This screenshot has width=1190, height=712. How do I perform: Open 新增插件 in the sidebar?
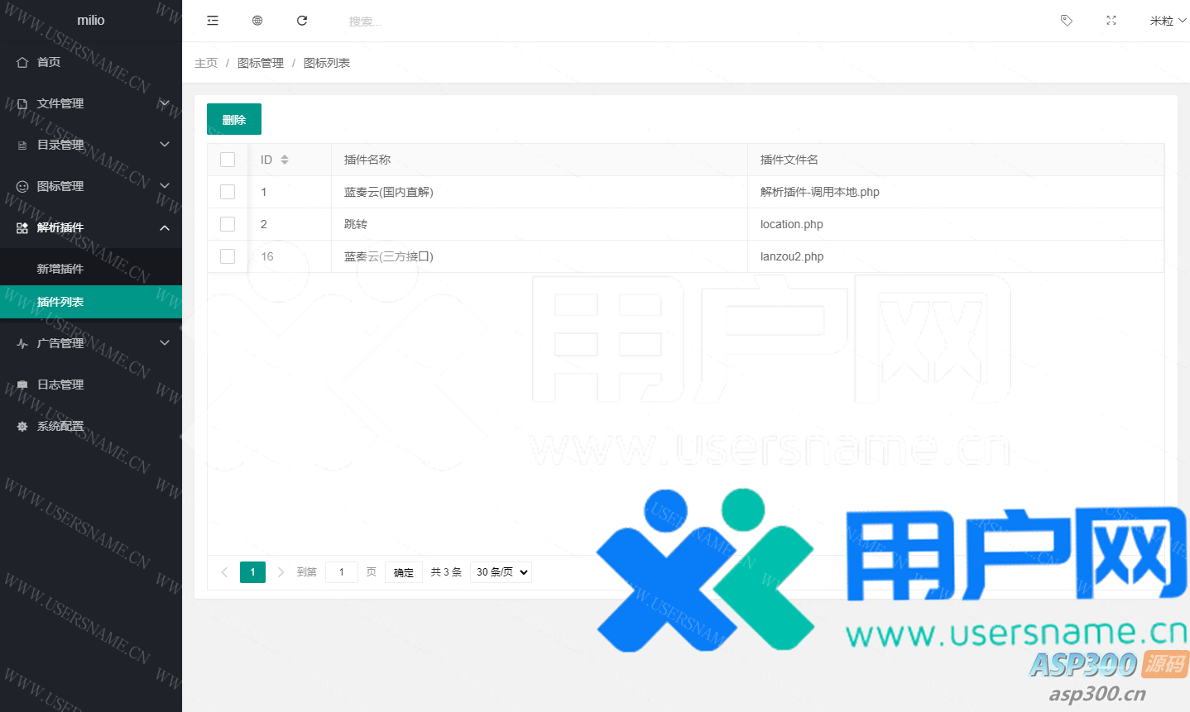click(60, 269)
